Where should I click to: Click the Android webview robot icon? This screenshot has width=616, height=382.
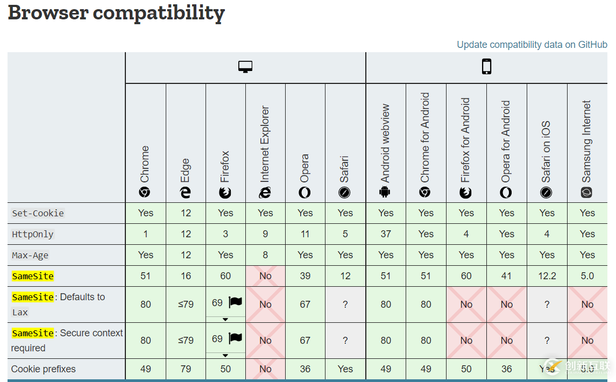coord(385,192)
